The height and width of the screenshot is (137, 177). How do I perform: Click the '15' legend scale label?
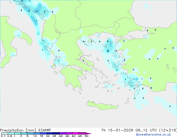pos(41,136)
